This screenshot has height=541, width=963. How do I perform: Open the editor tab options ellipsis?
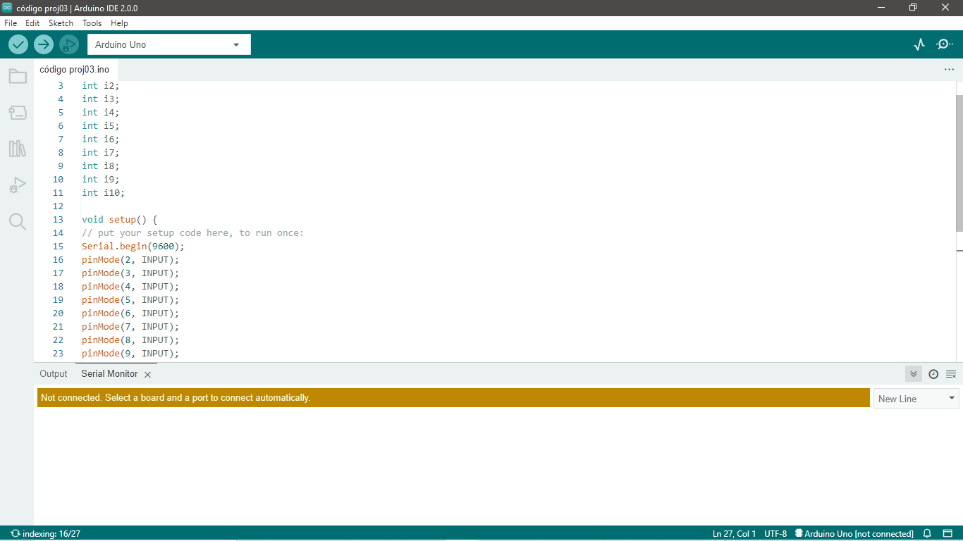[x=949, y=70]
